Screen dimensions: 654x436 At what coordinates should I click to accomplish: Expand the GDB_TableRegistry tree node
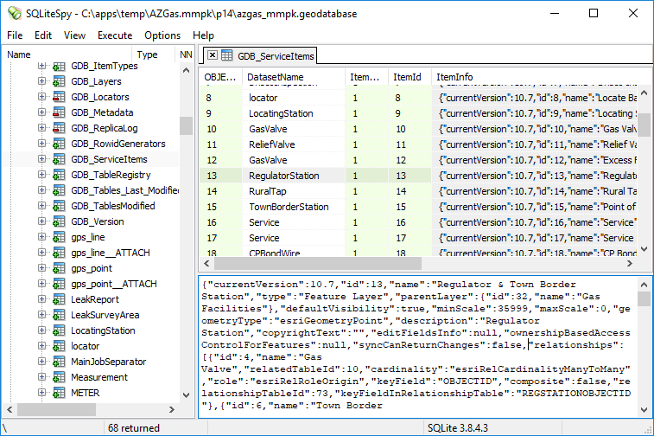[41, 175]
